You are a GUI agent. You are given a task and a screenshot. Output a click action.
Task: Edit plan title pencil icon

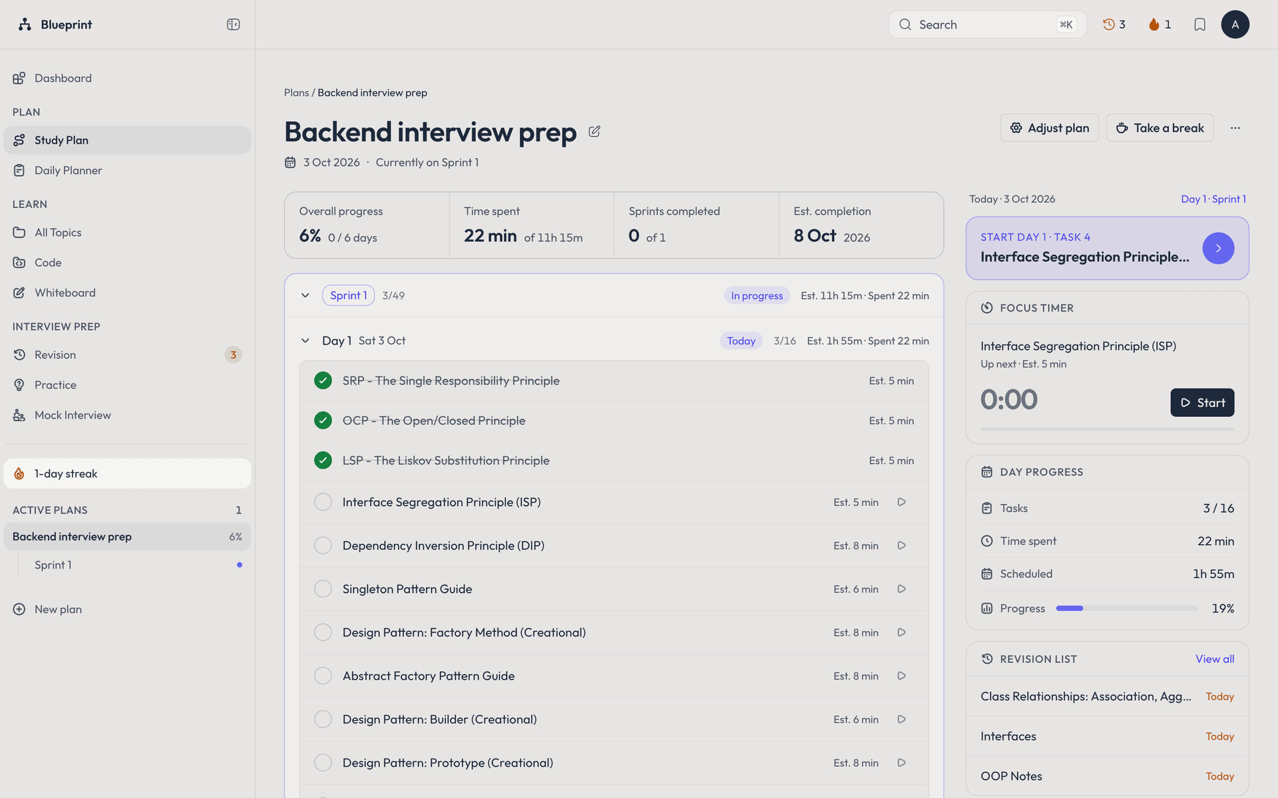click(x=594, y=132)
